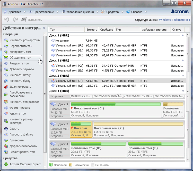Select Локальный том (I:) usage bar in Disk 4
This screenshot has width=193, height=171.
pos(156,144)
